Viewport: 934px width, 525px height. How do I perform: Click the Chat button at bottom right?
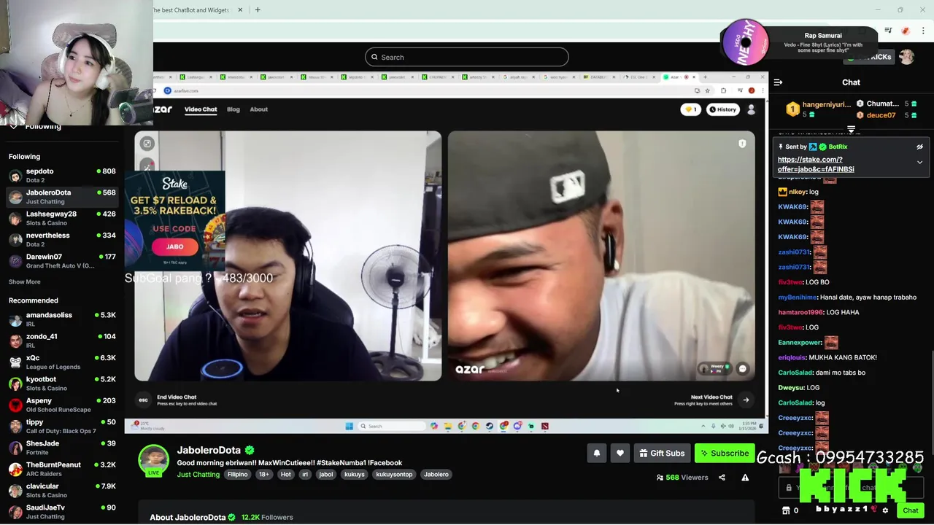point(910,510)
